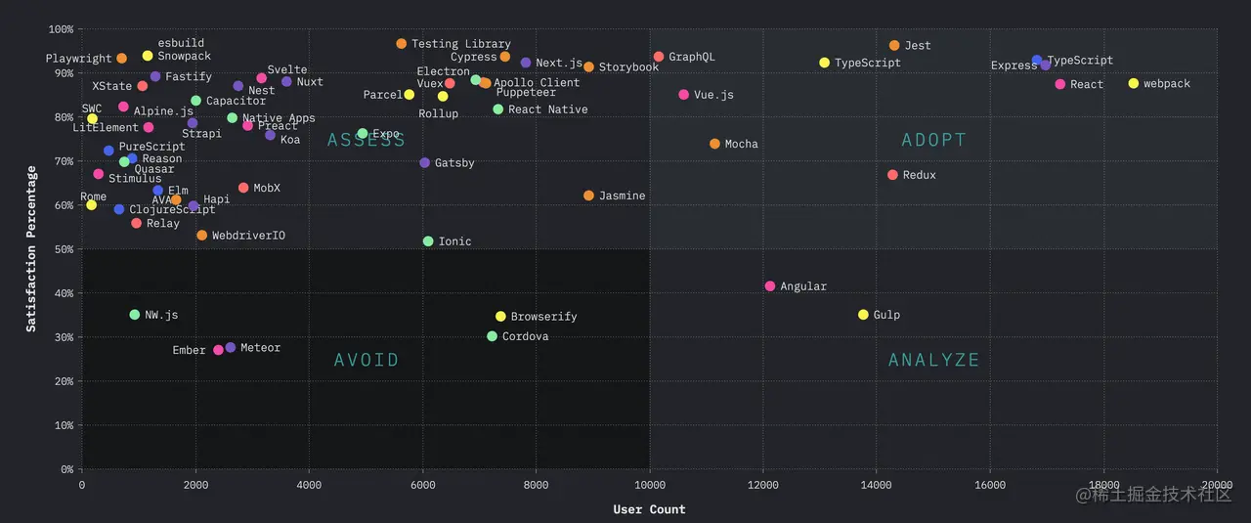
Task: Select the Express data point
Action: pyautogui.click(x=1046, y=65)
